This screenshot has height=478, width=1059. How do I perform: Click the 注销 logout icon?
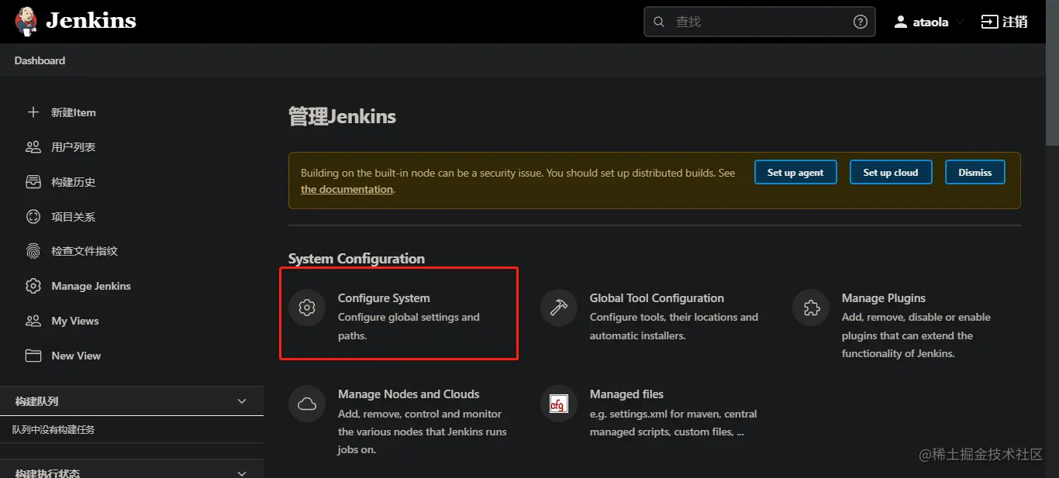click(989, 22)
